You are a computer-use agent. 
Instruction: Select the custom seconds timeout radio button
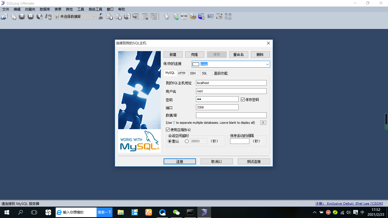pyautogui.click(x=187, y=141)
